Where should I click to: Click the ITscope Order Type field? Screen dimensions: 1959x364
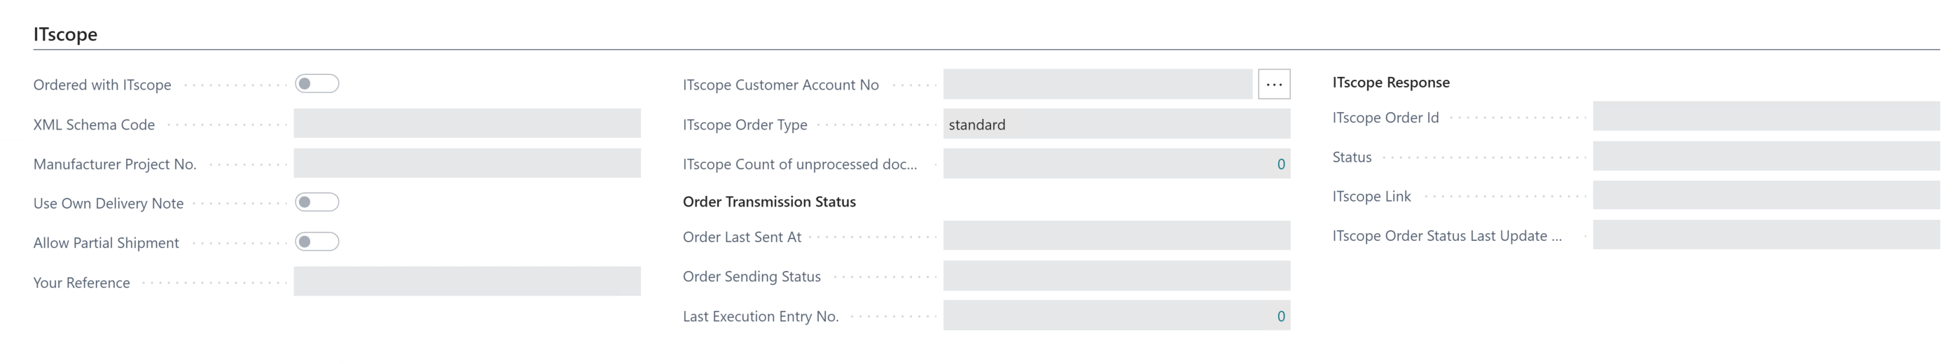(1116, 124)
